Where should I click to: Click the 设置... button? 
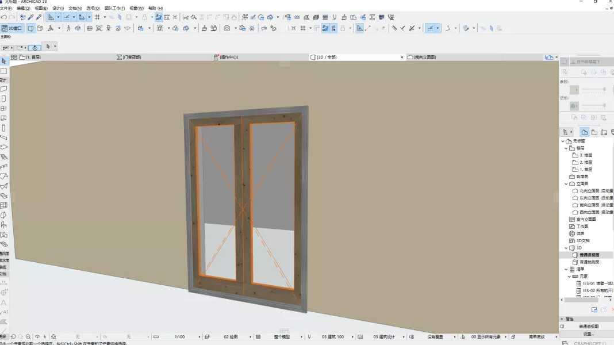click(x=589, y=334)
